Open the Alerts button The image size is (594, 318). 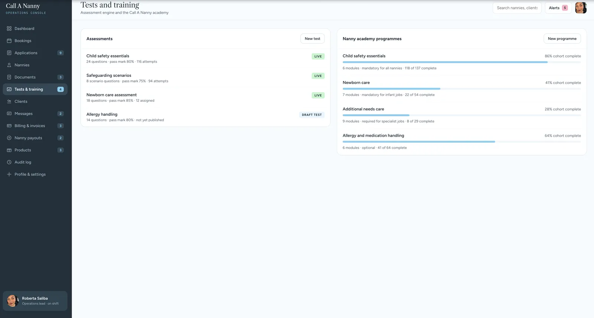(x=558, y=8)
